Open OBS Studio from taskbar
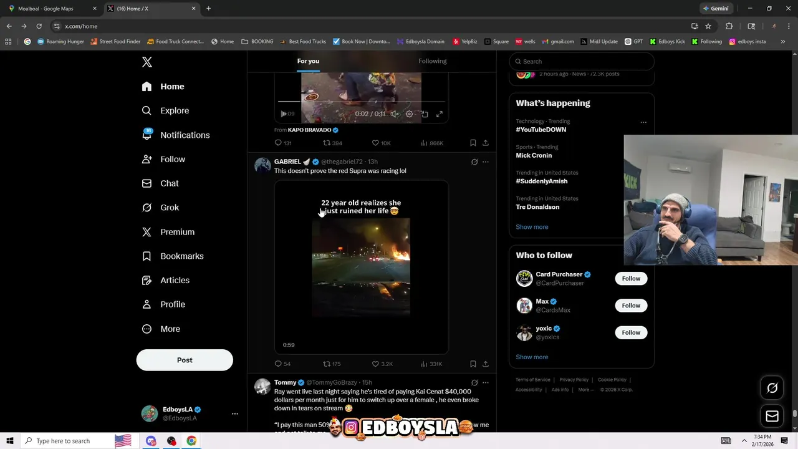Image resolution: width=798 pixels, height=449 pixels. (171, 441)
